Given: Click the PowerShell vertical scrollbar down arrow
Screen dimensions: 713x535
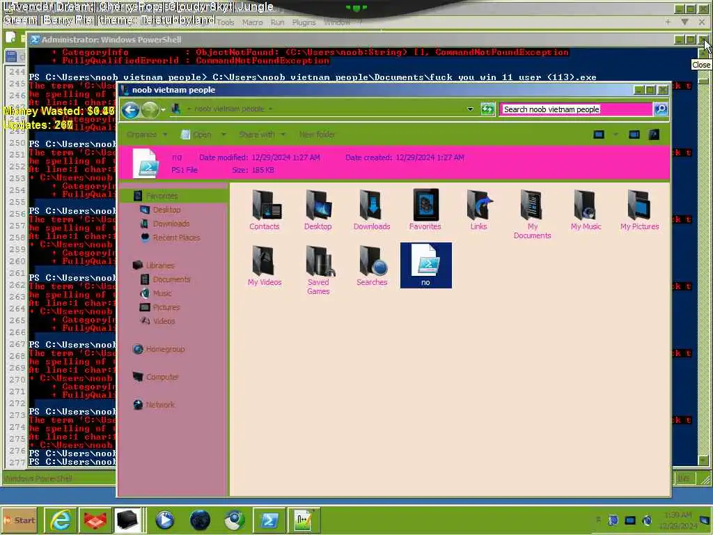Looking at the screenshot, I should tap(703, 460).
